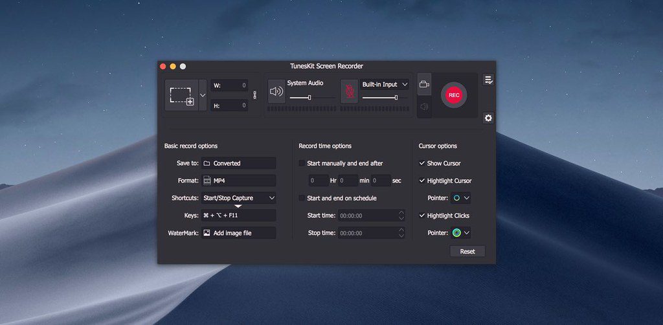Click the settings gear icon
Screen dimensions: 663x325
pos(488,118)
